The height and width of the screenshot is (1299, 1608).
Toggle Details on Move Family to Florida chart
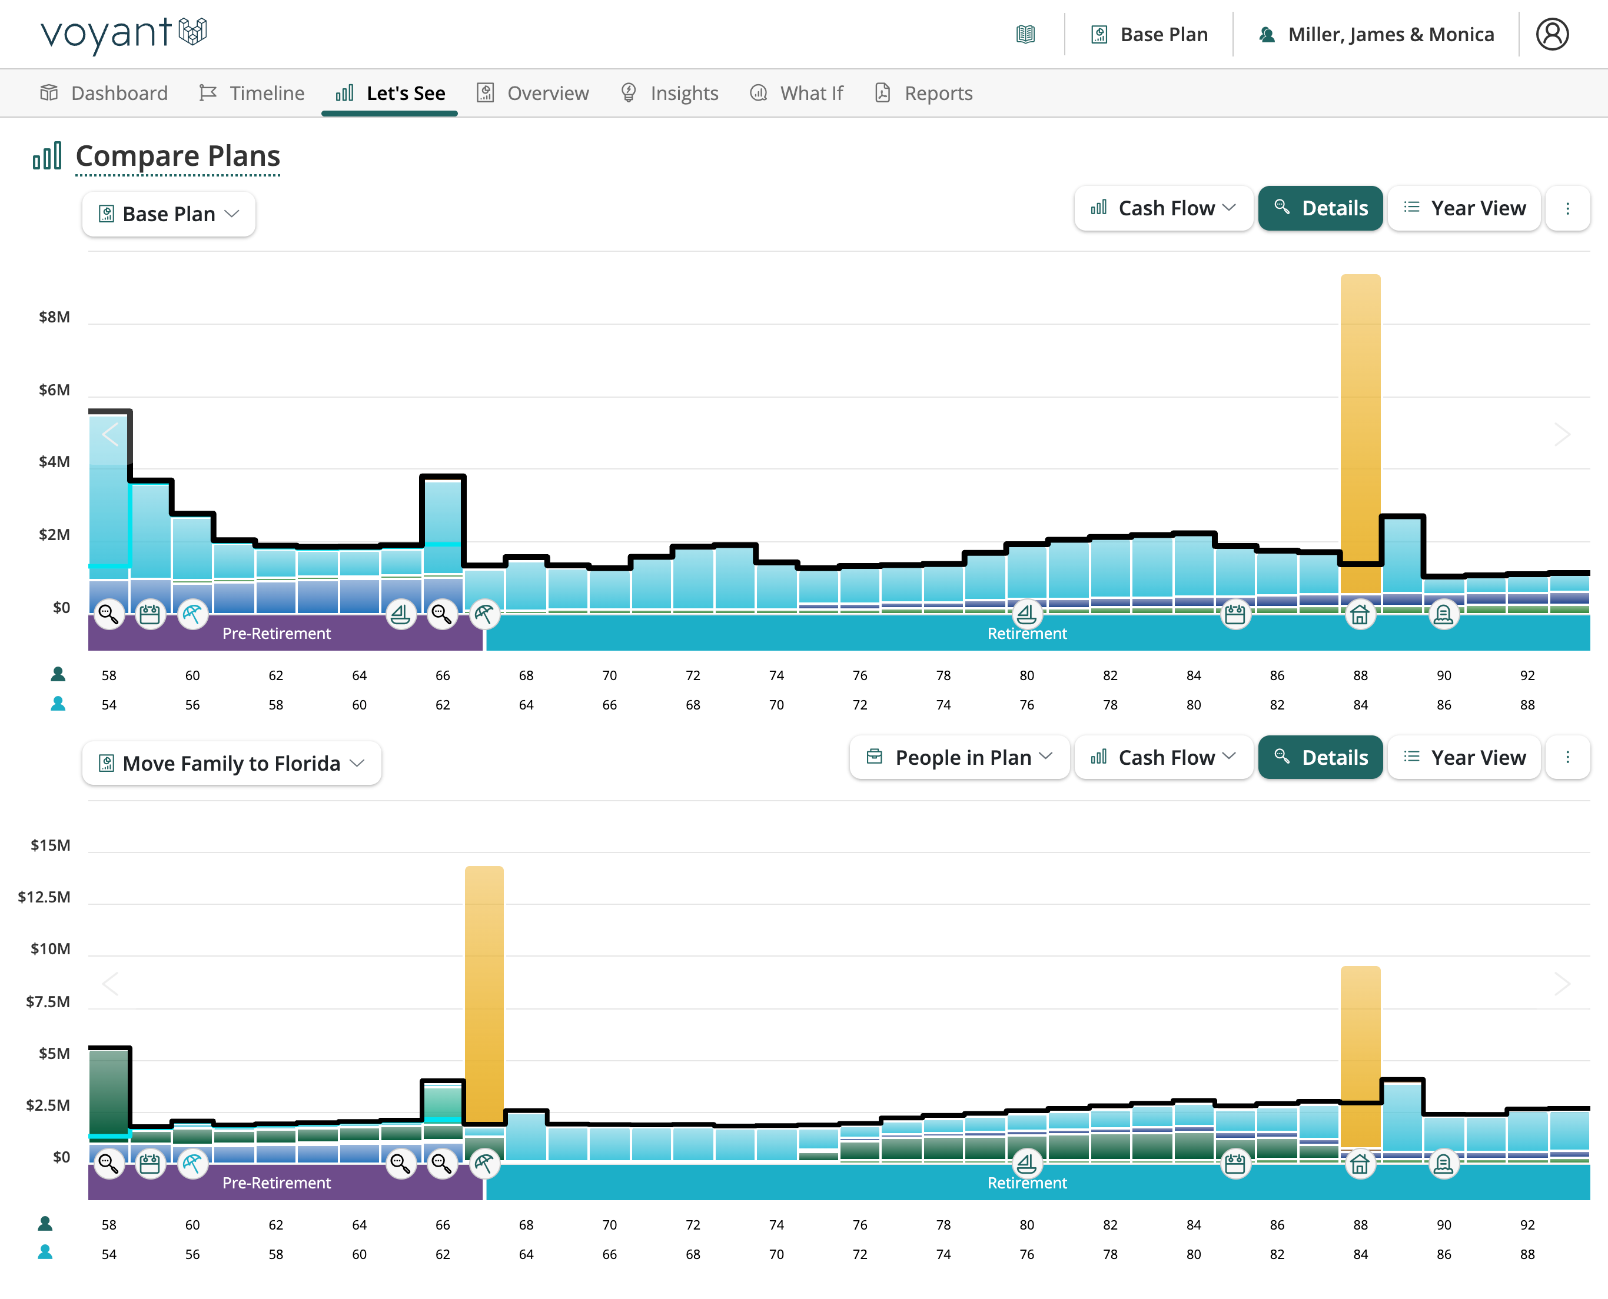tap(1320, 757)
